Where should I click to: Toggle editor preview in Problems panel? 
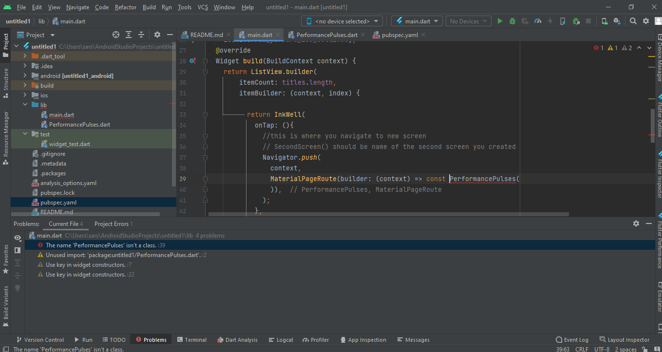point(18,250)
